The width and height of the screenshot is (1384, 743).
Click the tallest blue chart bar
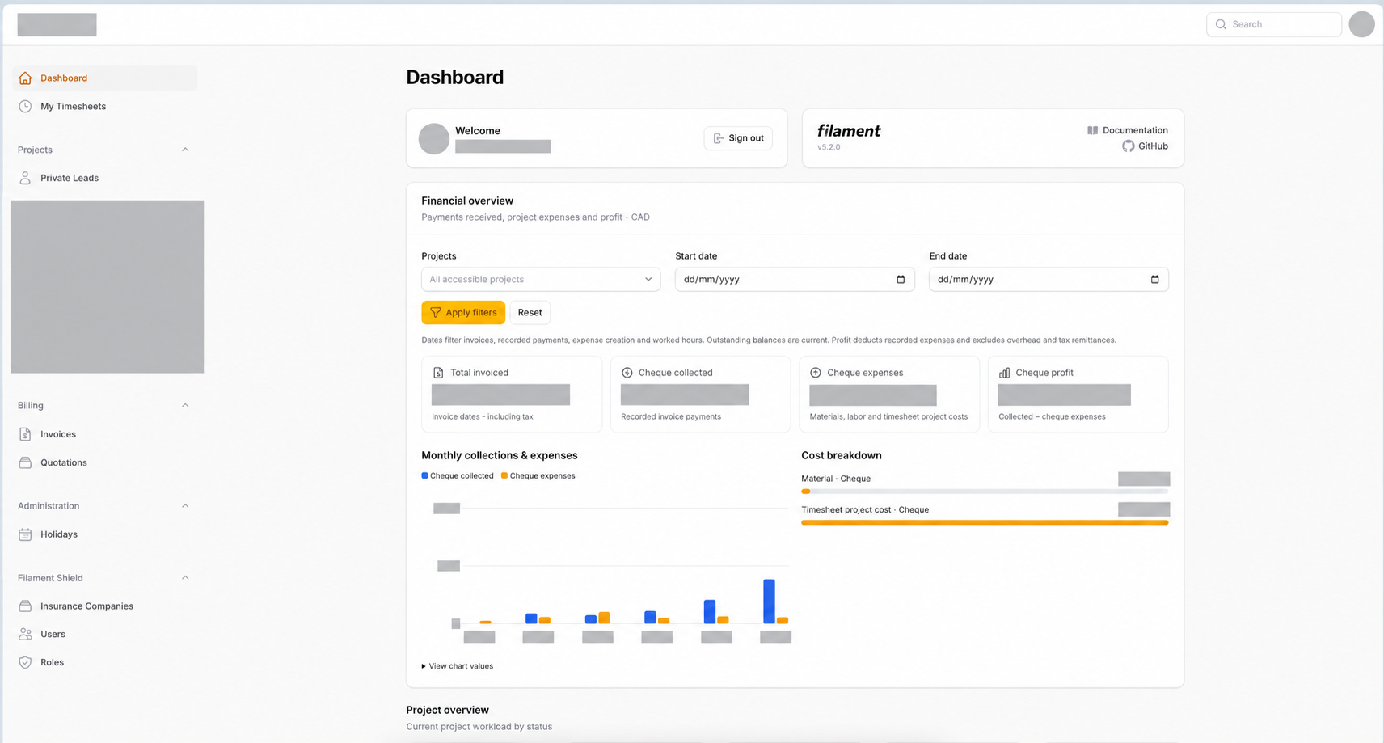pos(769,602)
